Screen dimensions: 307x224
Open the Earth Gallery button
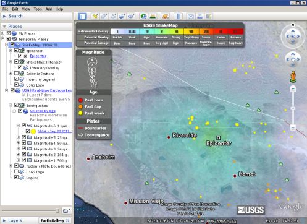[x=55, y=220]
